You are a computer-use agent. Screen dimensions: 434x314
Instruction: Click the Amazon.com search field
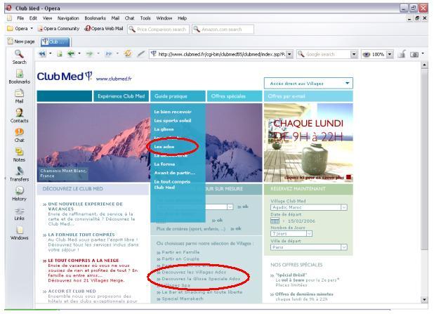[223, 29]
